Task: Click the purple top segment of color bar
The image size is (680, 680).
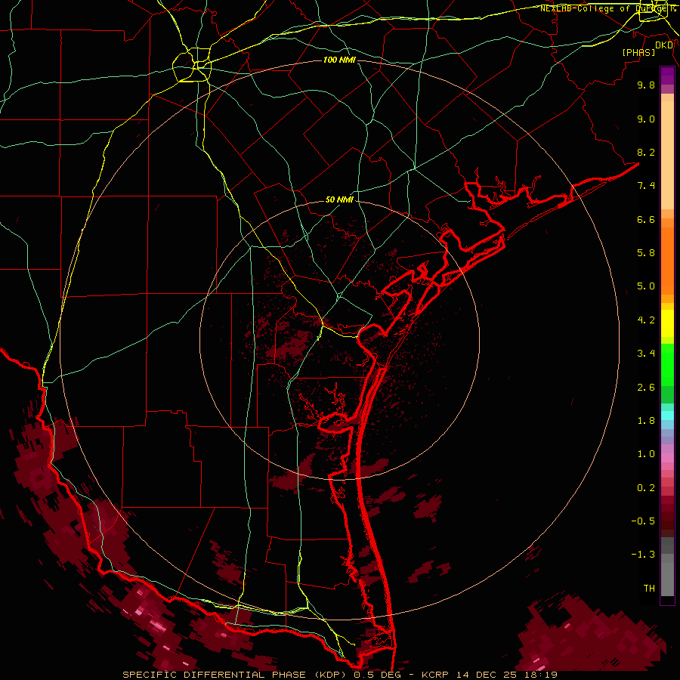Action: click(667, 76)
